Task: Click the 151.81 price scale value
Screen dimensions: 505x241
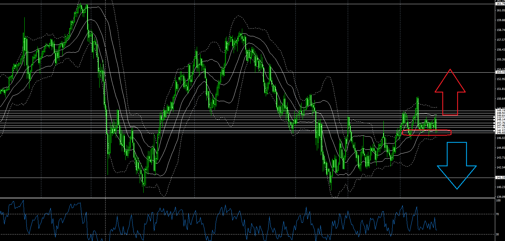Action: (x=501, y=89)
